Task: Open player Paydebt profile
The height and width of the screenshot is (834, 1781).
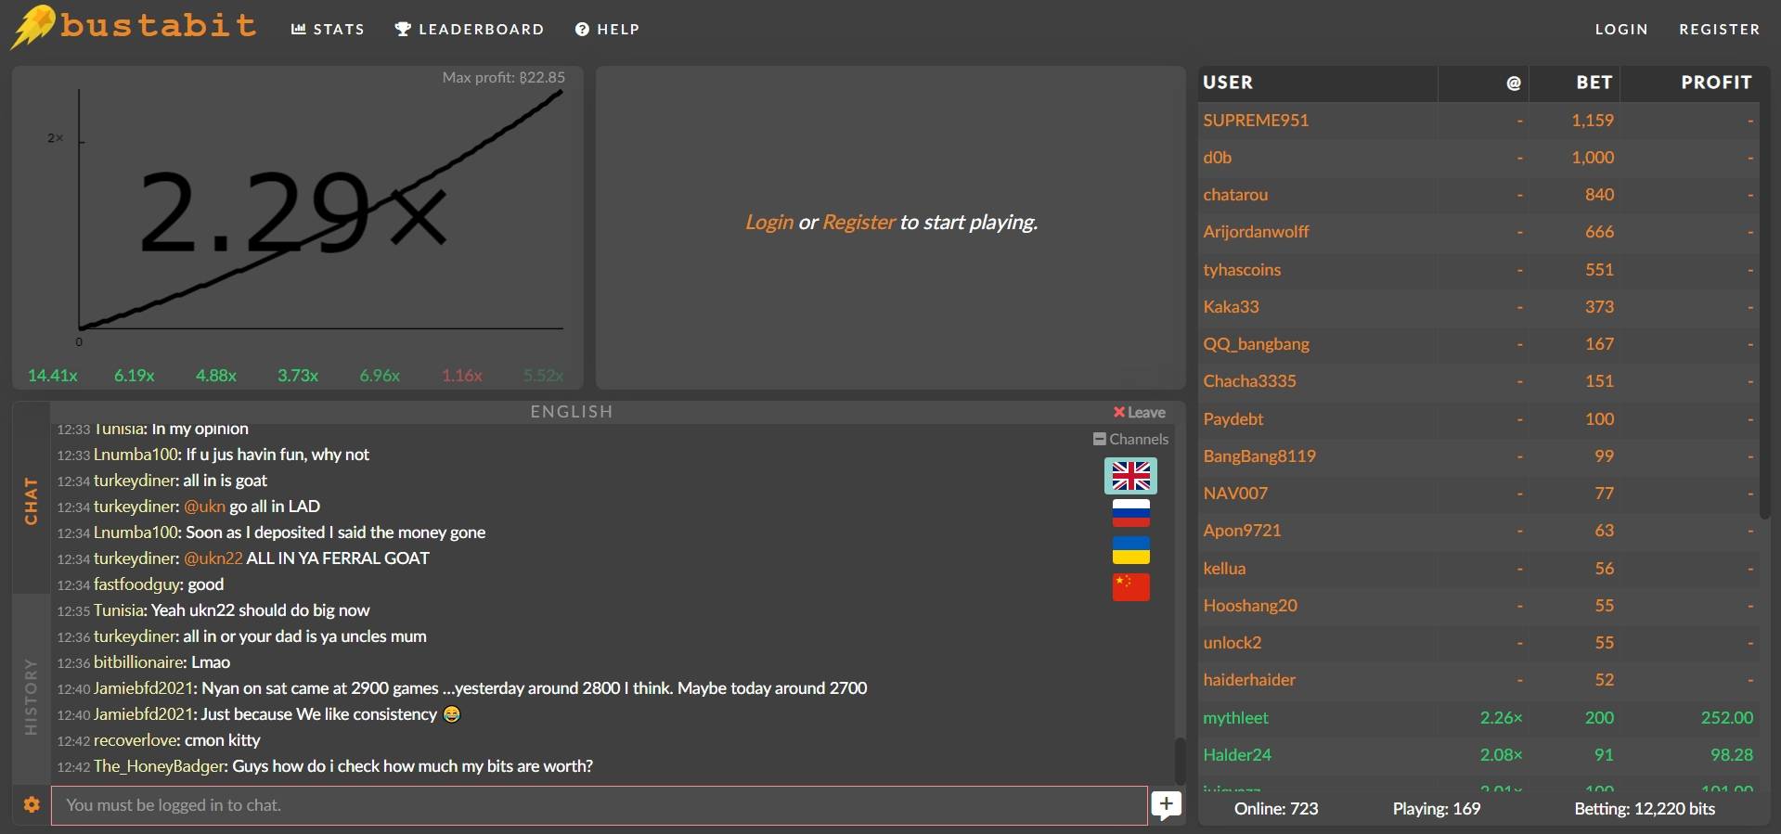Action: tap(1233, 419)
